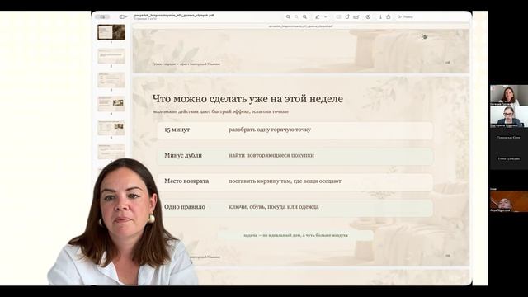Click 'поставить корзину там, где вещи оседают' text
Screen dimensions: 528x297
pos(285,181)
